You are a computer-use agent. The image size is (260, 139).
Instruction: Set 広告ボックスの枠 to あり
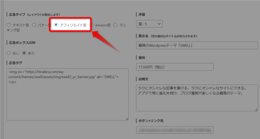[x=24, y=53]
